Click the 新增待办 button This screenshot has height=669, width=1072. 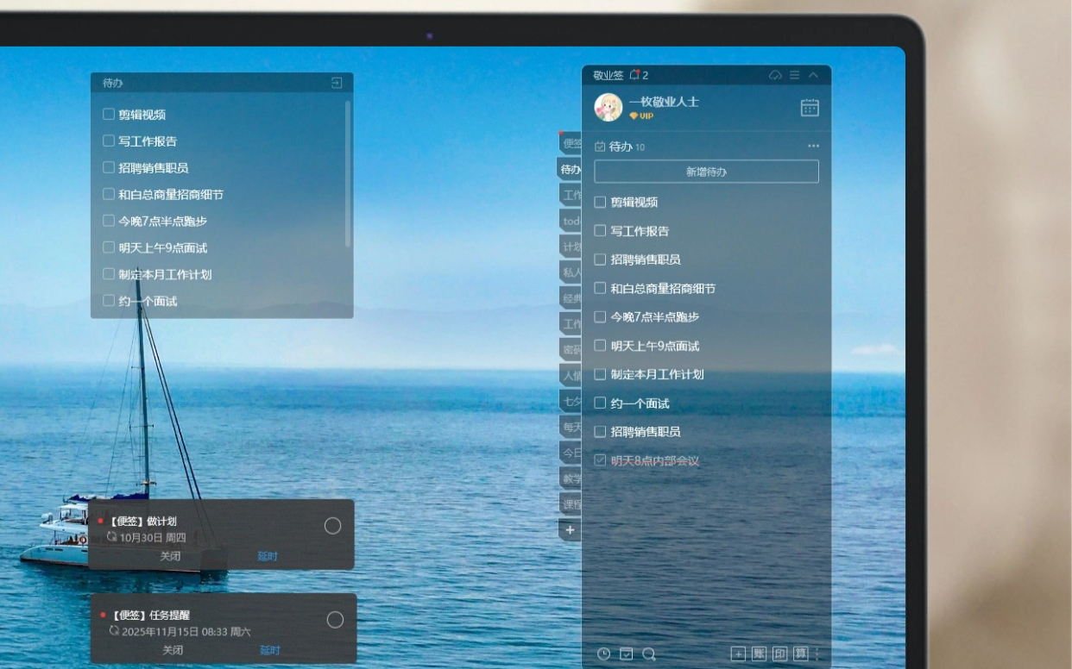(706, 172)
